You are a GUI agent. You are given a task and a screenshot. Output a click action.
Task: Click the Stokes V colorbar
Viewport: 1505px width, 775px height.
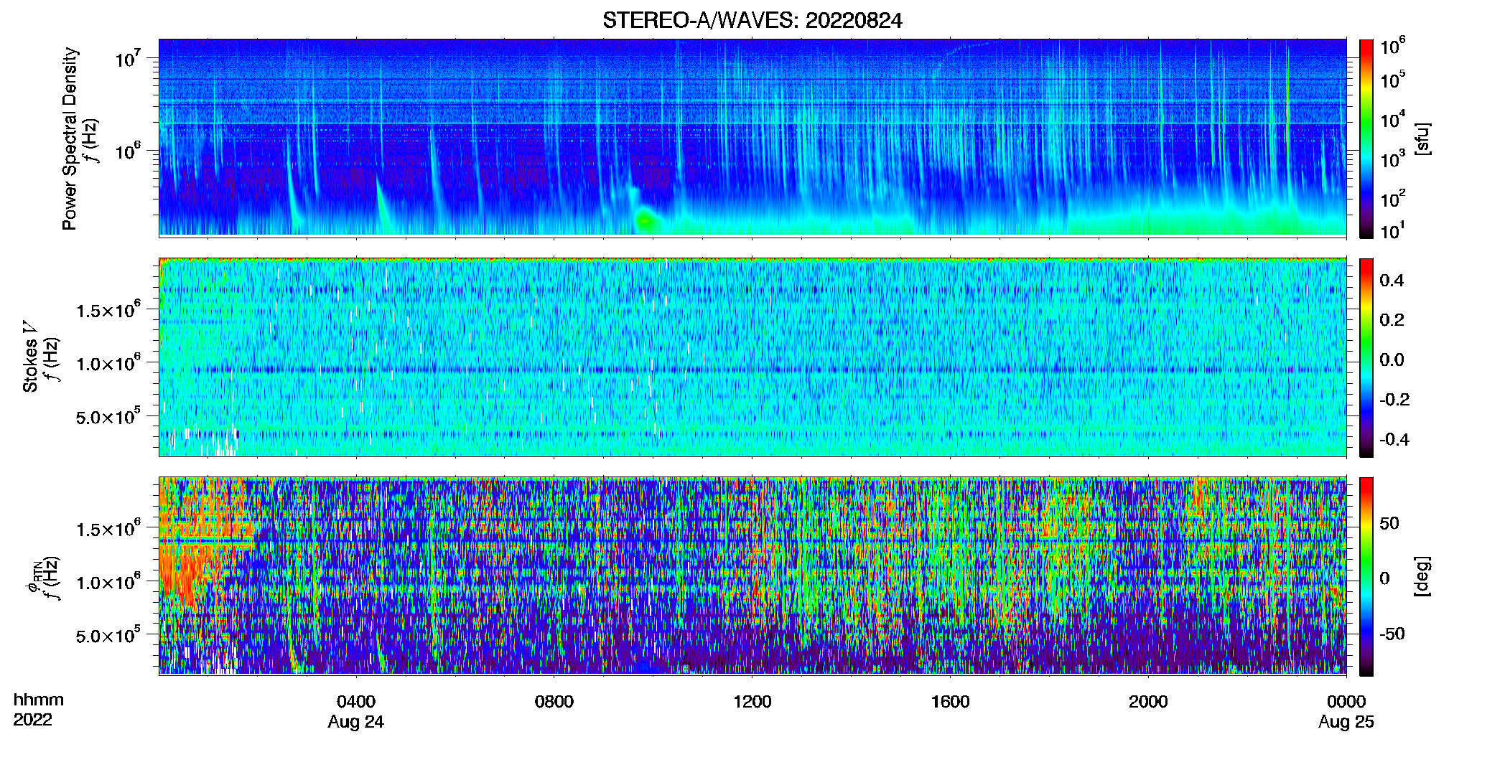1366,357
